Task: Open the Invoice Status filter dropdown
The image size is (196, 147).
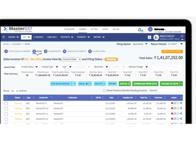Action: pyautogui.click(x=29, y=67)
